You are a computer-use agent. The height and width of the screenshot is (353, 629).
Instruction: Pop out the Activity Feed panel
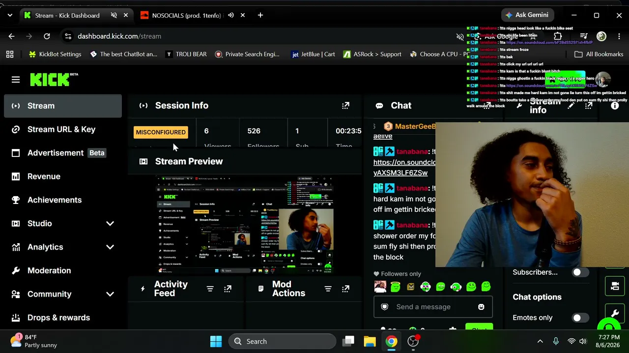click(228, 289)
